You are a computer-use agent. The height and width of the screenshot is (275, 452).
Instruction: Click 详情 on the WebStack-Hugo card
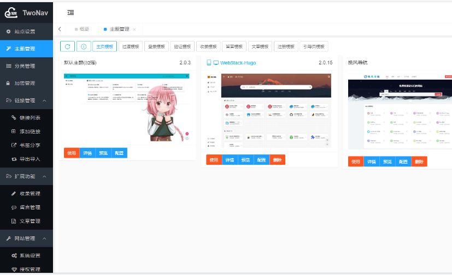pos(230,160)
